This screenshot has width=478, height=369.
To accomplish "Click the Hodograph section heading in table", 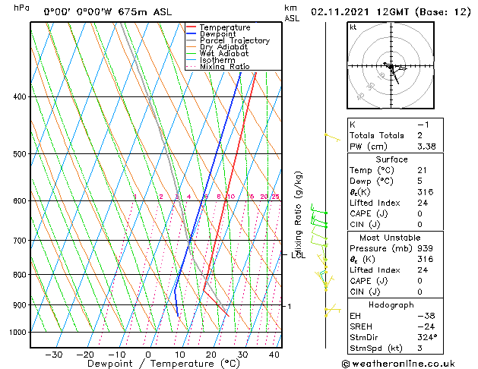I will [x=391, y=305].
